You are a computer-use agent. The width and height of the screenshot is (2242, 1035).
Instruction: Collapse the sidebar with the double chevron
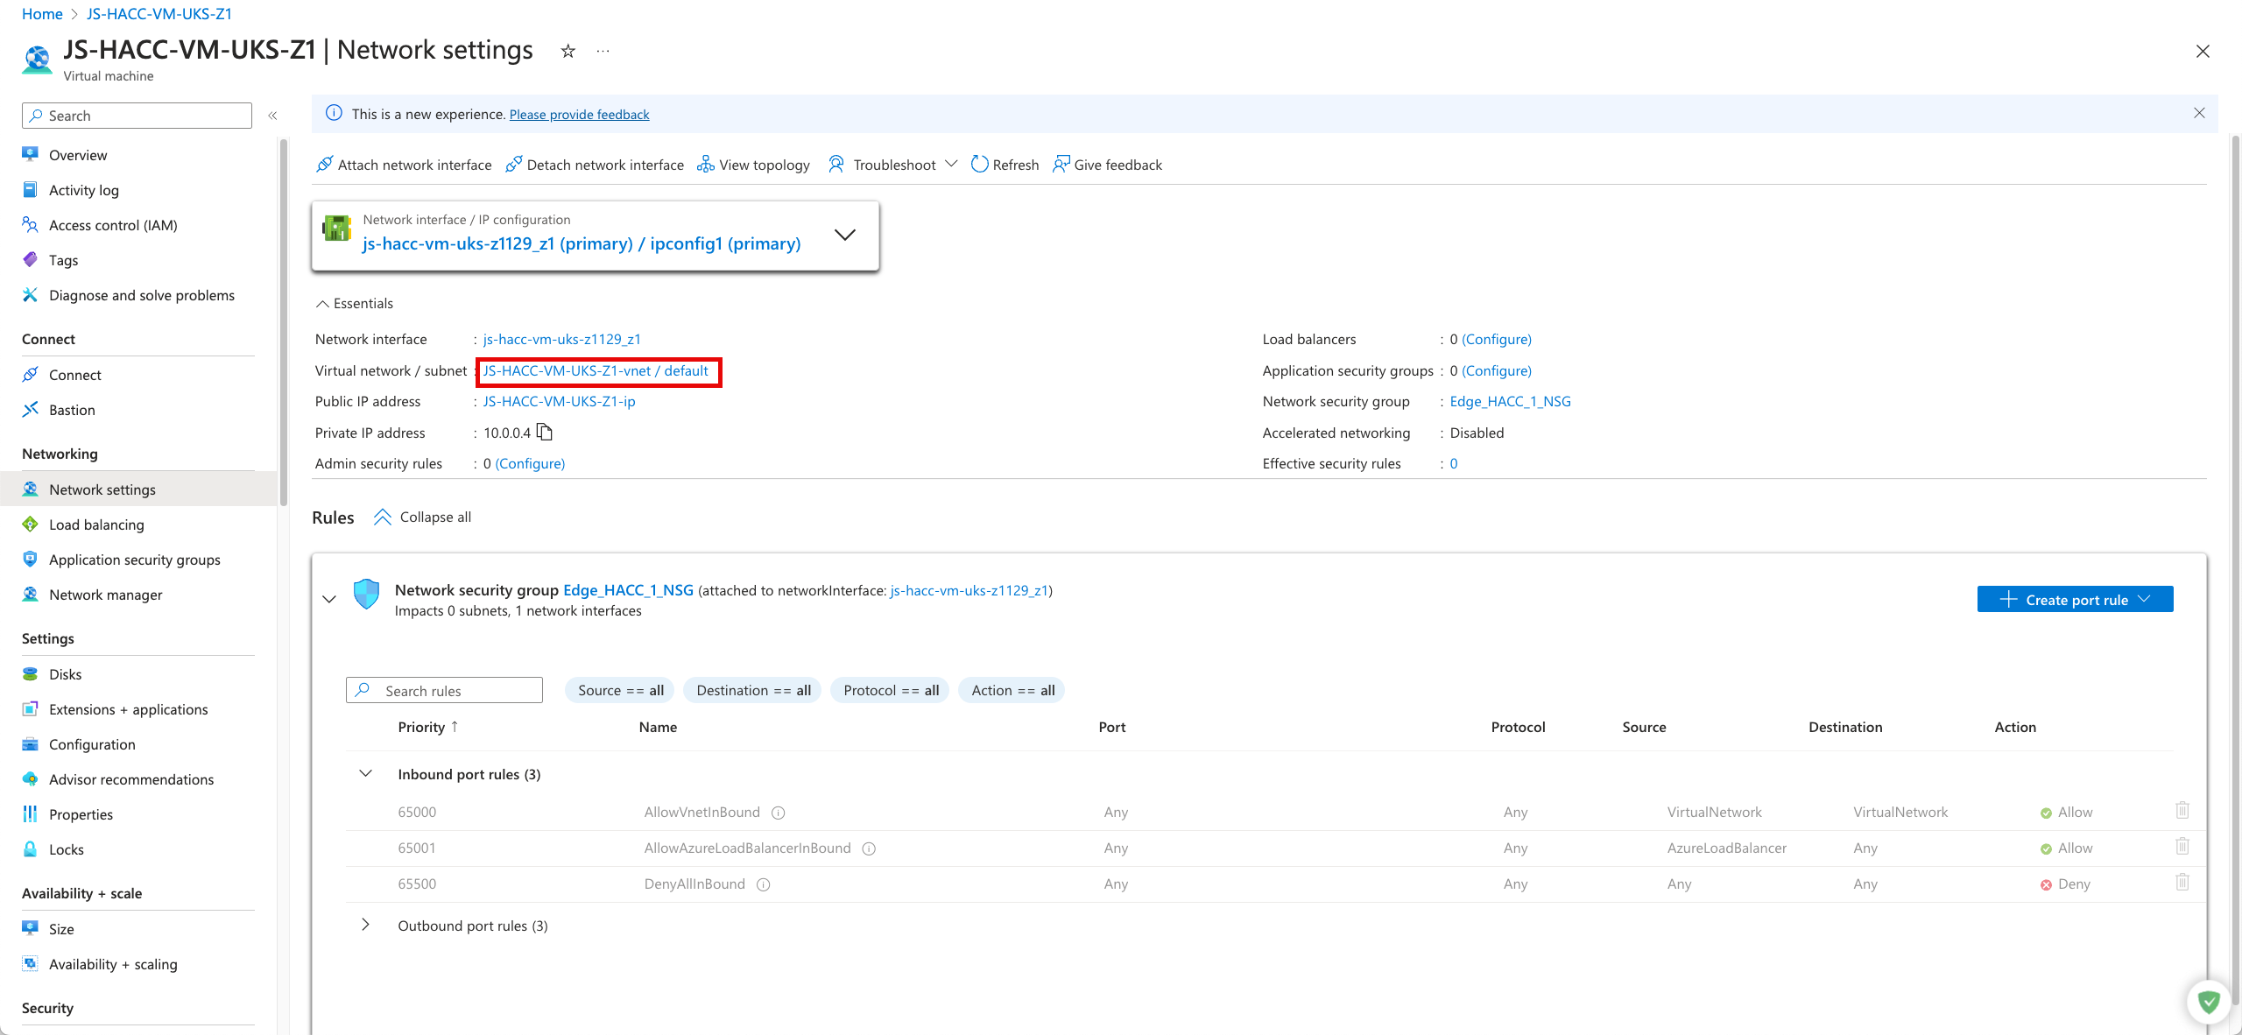coord(272,116)
